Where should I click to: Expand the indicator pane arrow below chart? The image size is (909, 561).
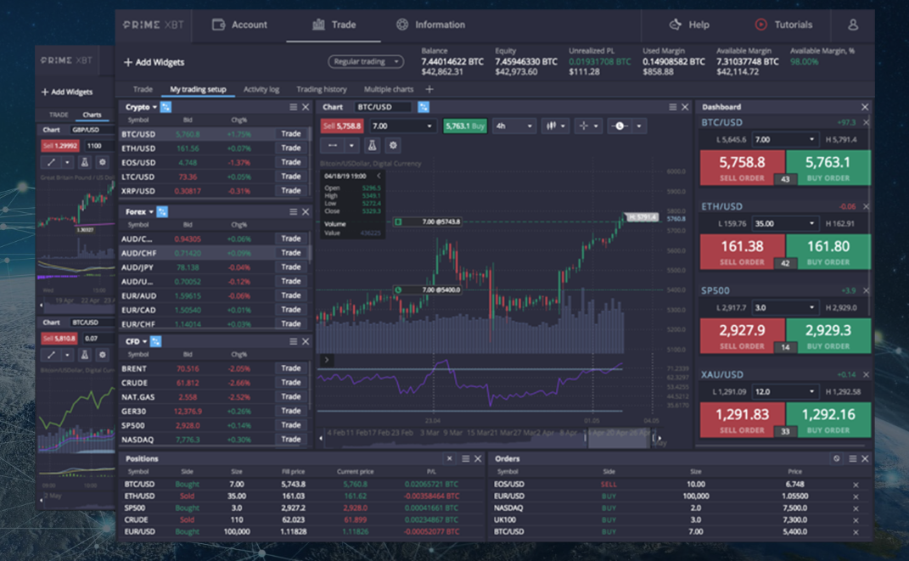327,360
